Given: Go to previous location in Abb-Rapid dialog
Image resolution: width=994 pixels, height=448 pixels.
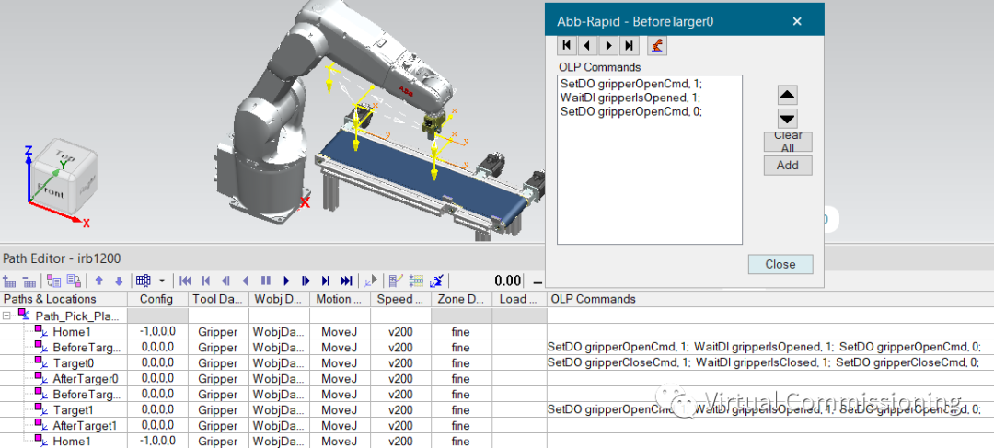Looking at the screenshot, I should (x=587, y=45).
